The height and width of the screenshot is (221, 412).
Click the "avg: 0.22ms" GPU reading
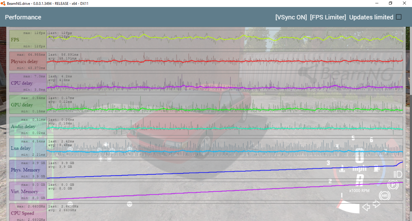coord(60,101)
